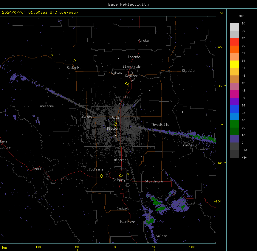Click the Base_Reflectivity title text

(128, 4)
